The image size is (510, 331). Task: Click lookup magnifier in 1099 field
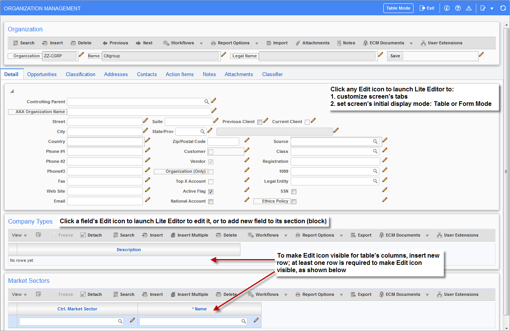376,171
